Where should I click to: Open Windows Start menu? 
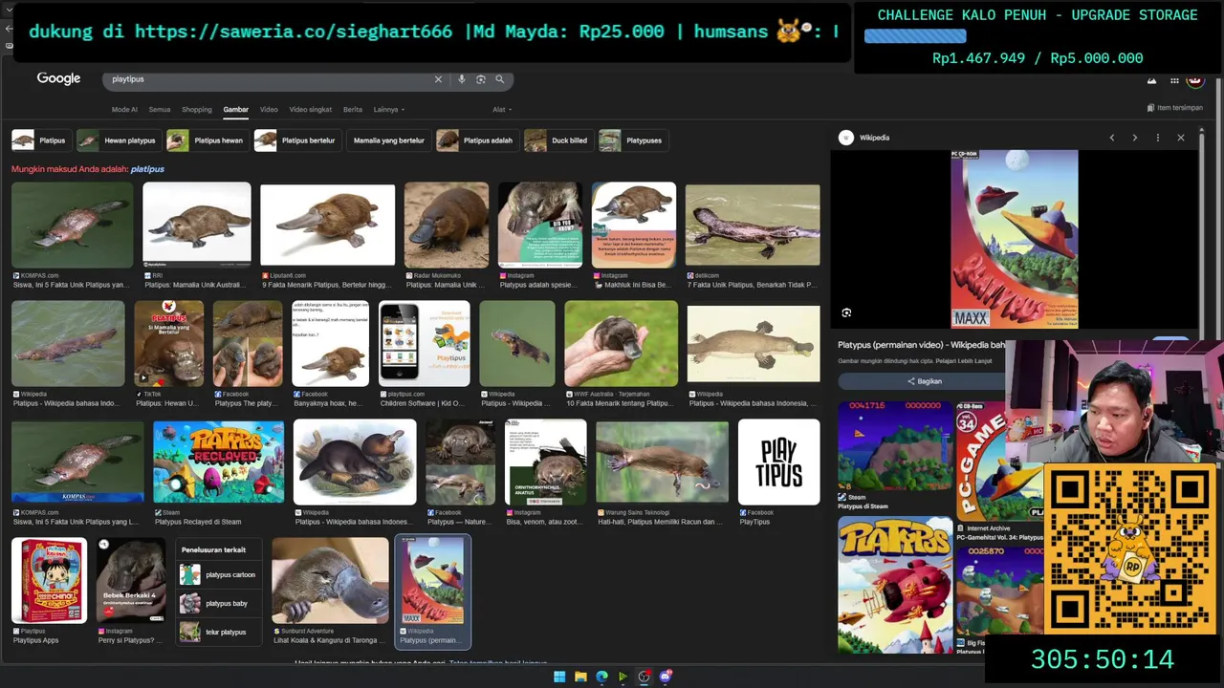(x=559, y=677)
